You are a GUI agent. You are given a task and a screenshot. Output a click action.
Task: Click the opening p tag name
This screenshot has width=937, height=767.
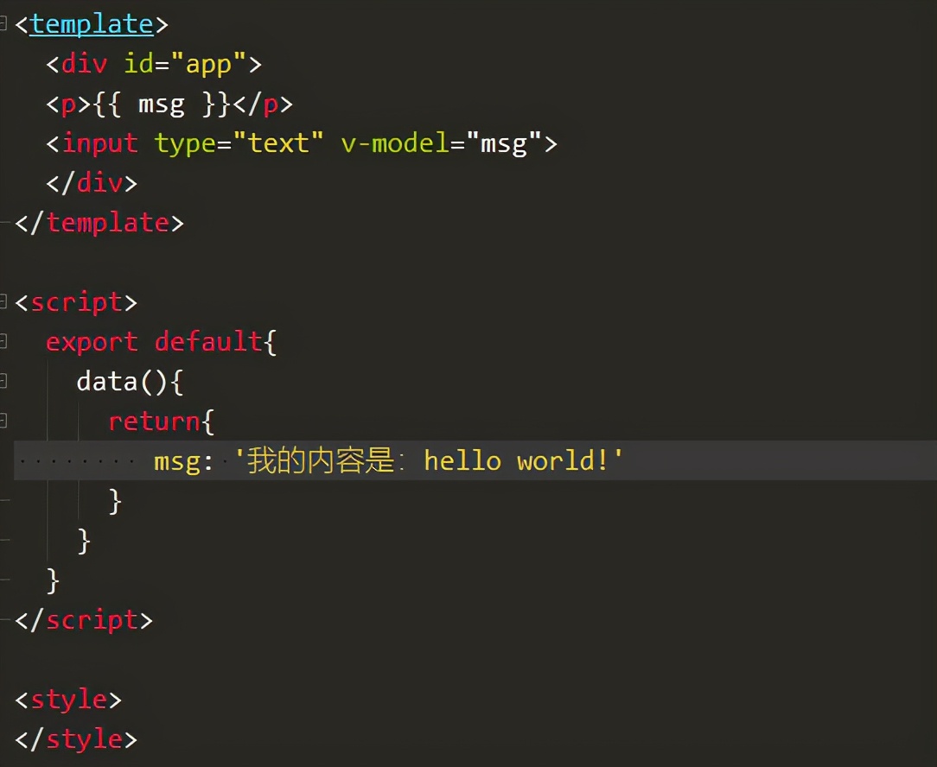click(x=69, y=105)
